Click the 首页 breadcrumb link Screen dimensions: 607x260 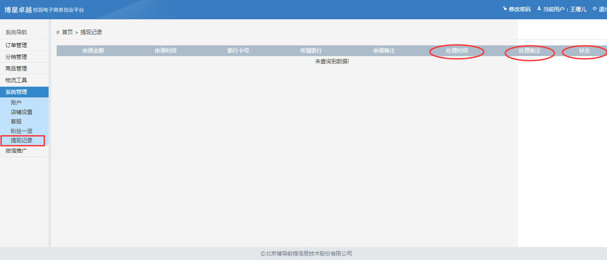pyautogui.click(x=67, y=32)
